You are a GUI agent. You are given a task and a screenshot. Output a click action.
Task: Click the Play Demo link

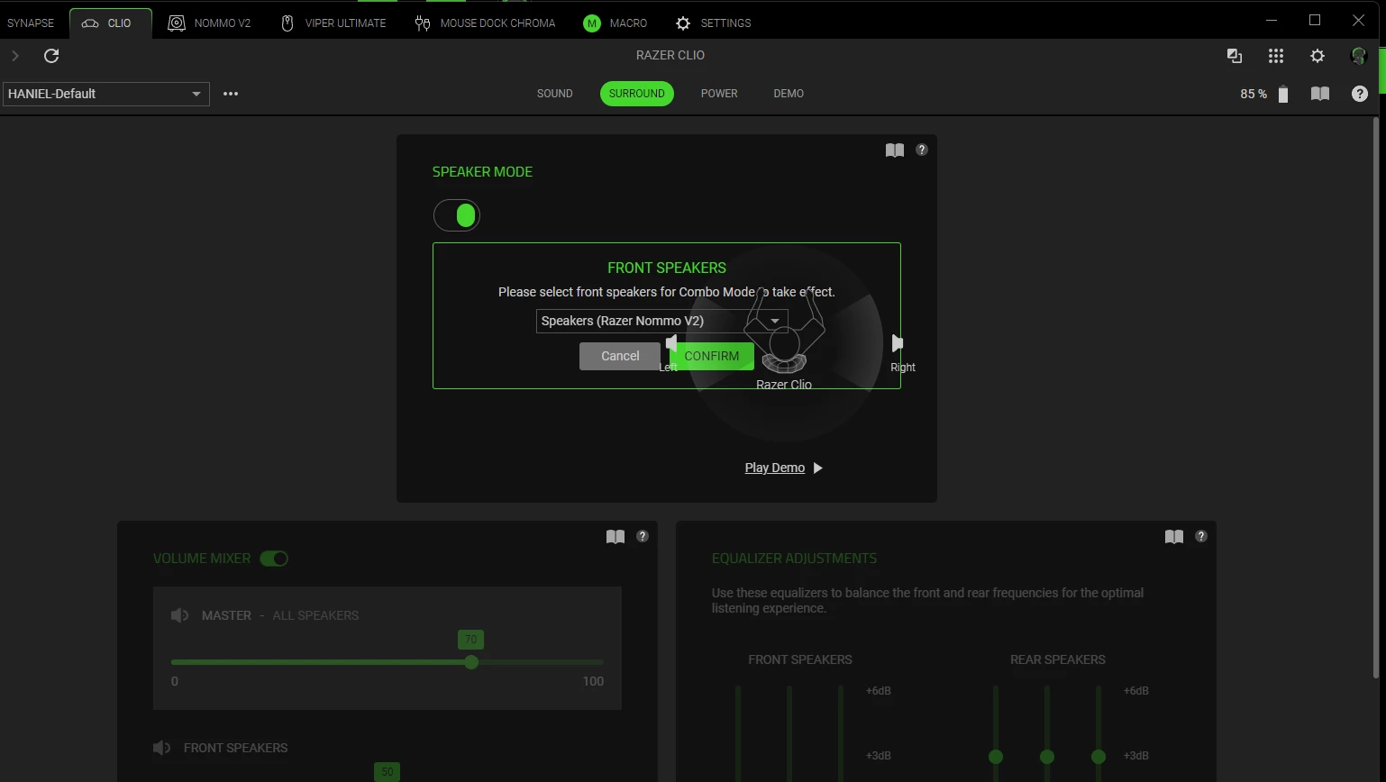(x=775, y=468)
